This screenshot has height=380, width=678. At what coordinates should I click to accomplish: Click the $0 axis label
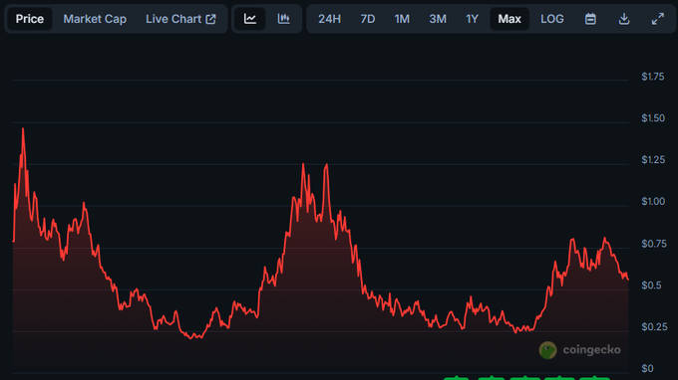point(647,368)
